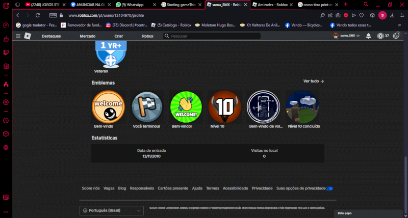Open Roblox settings gear icon
This screenshot has height=218, width=408.
396,36
